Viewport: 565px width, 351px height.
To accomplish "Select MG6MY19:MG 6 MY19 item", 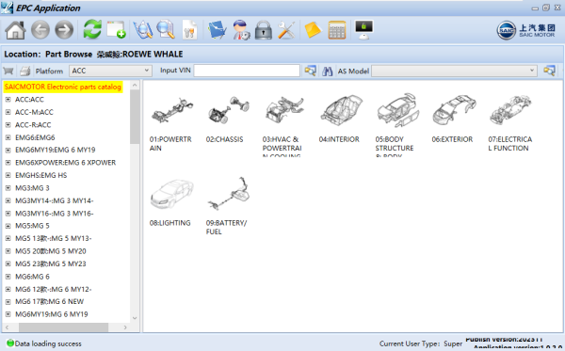I will coord(52,314).
